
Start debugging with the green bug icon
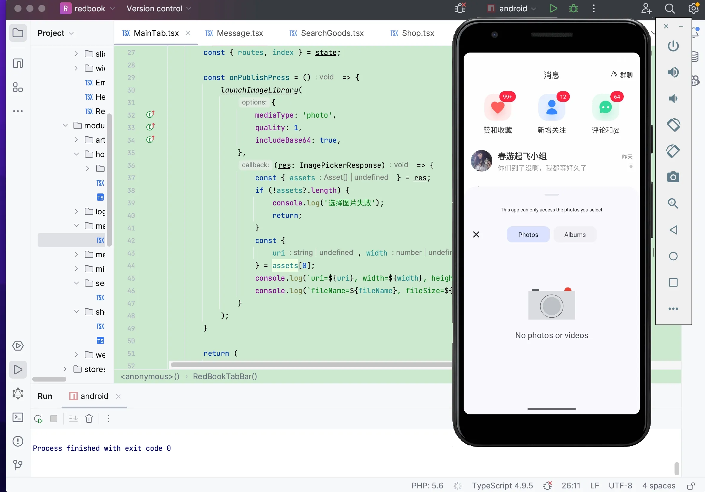(x=573, y=9)
